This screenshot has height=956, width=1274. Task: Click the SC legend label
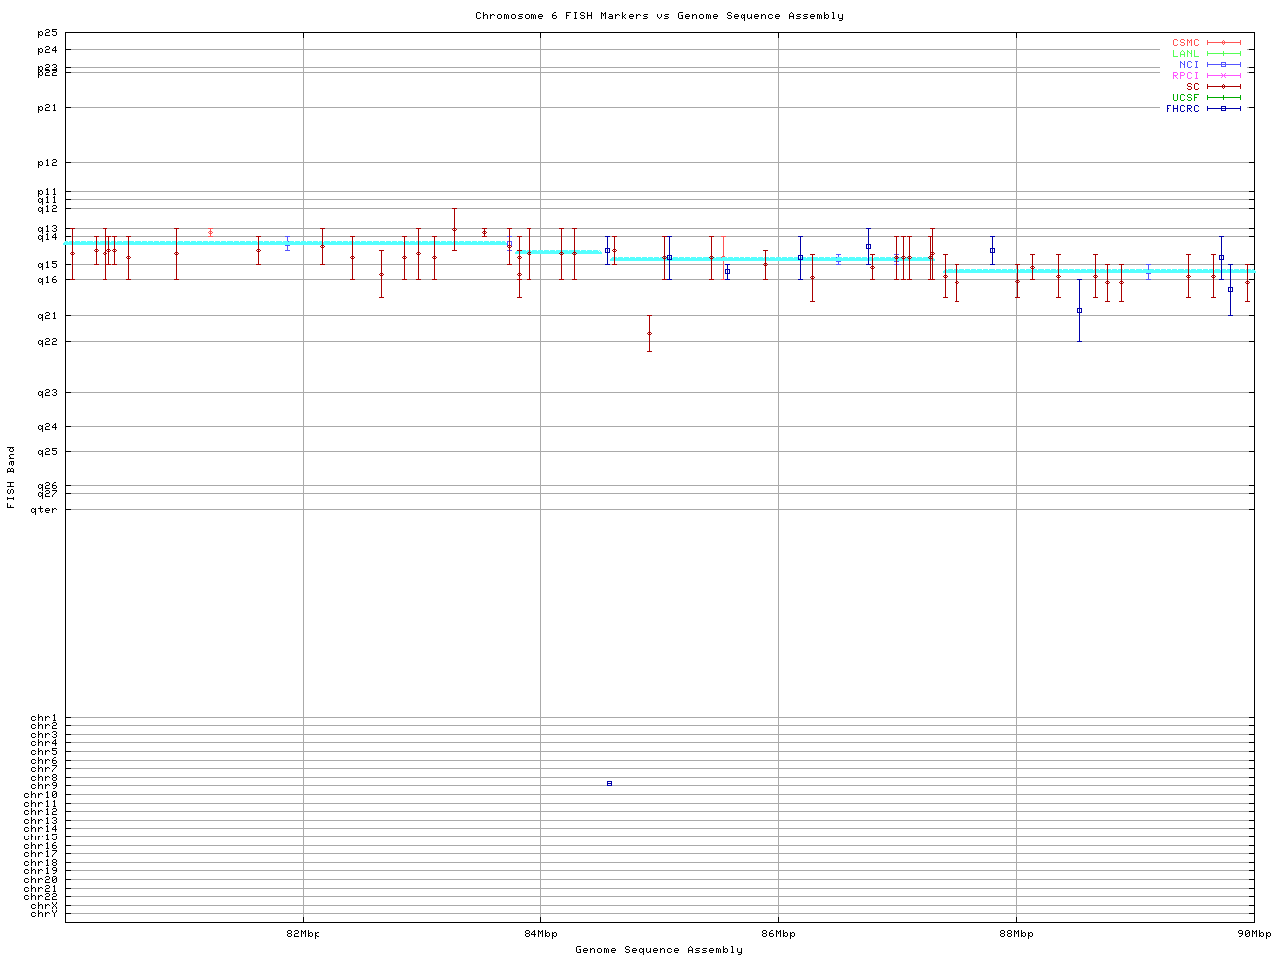pos(1192,87)
